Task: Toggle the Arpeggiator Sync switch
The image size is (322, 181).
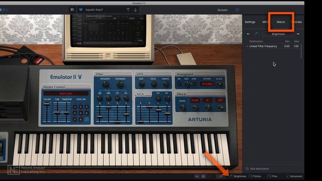Action: coord(194,83)
